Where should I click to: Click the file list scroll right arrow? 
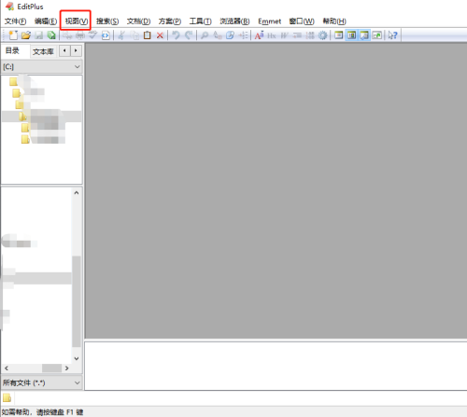click(66, 368)
